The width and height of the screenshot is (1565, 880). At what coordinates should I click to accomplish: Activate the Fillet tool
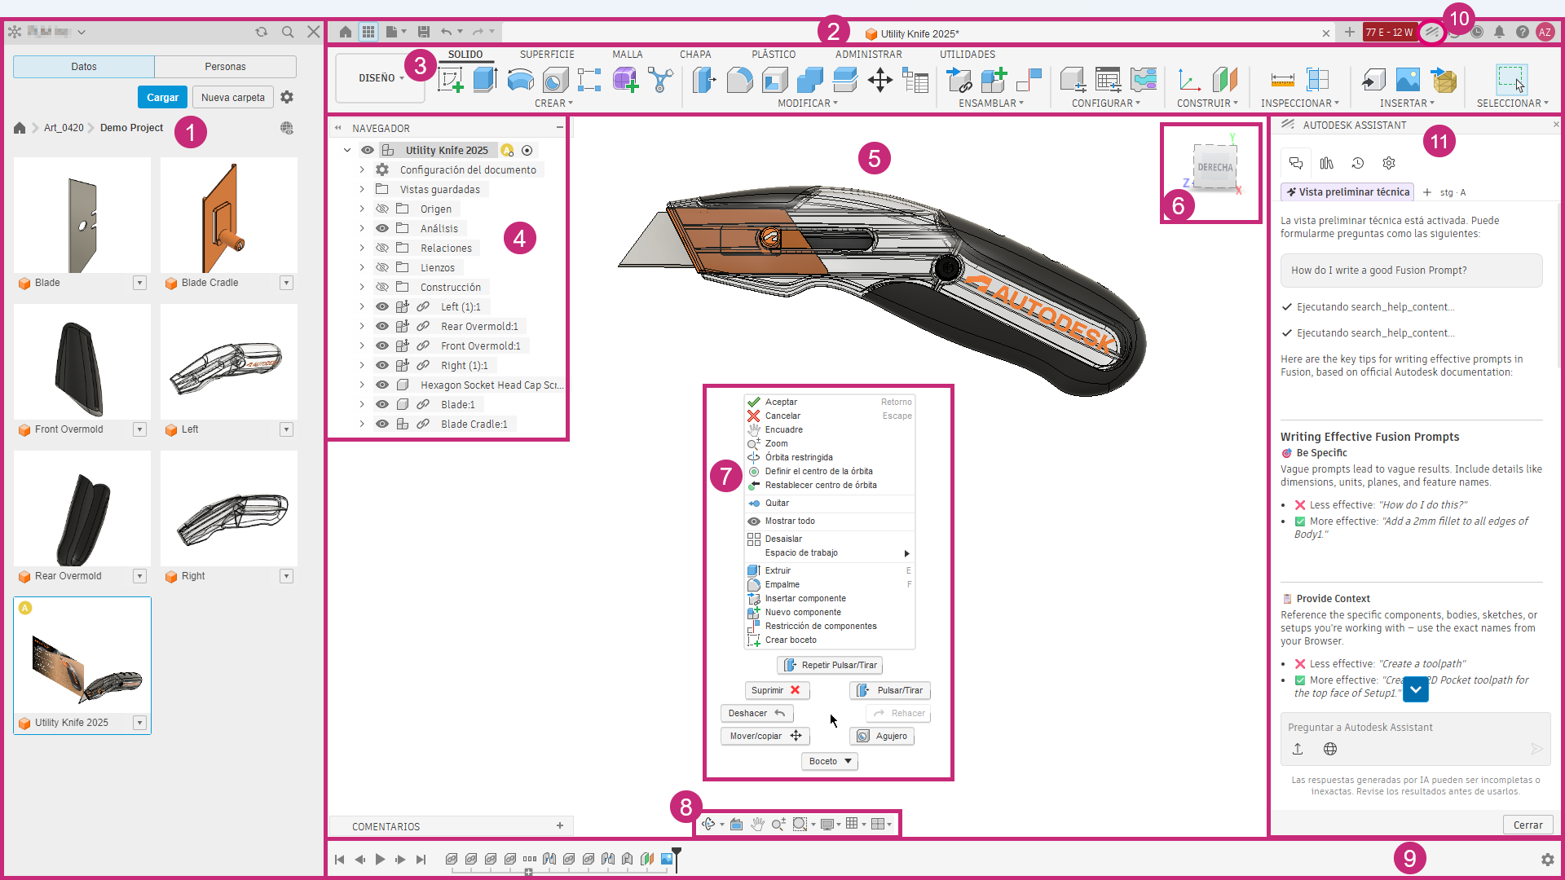(x=739, y=80)
